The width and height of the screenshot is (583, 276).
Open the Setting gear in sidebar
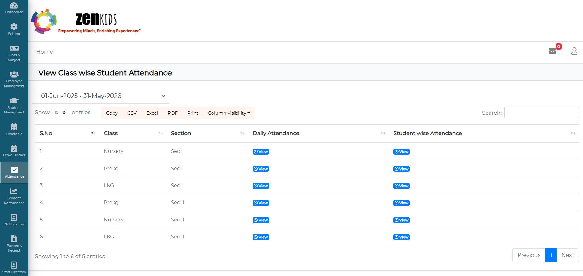[14, 29]
